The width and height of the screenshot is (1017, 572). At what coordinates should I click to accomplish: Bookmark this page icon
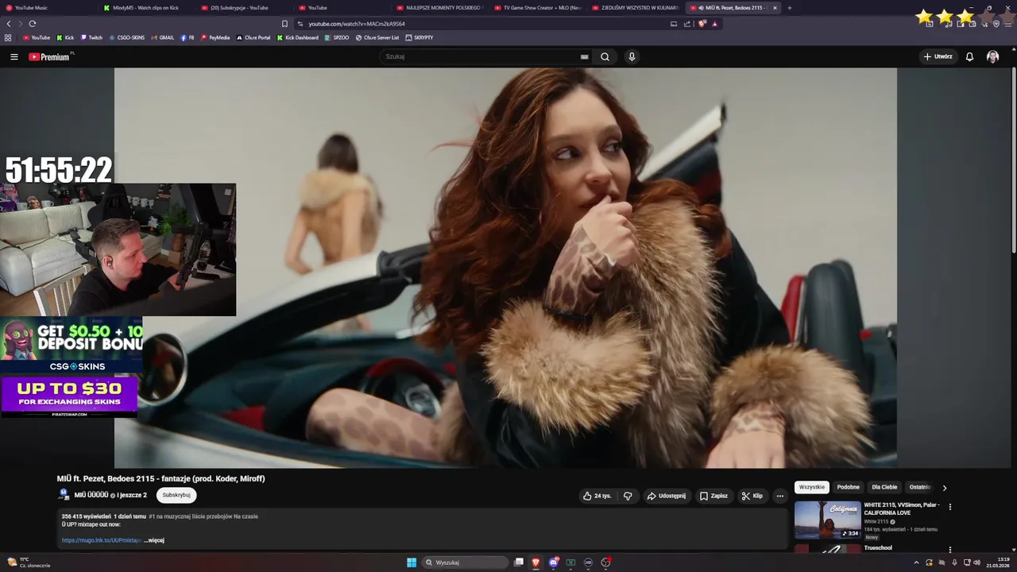pos(284,24)
